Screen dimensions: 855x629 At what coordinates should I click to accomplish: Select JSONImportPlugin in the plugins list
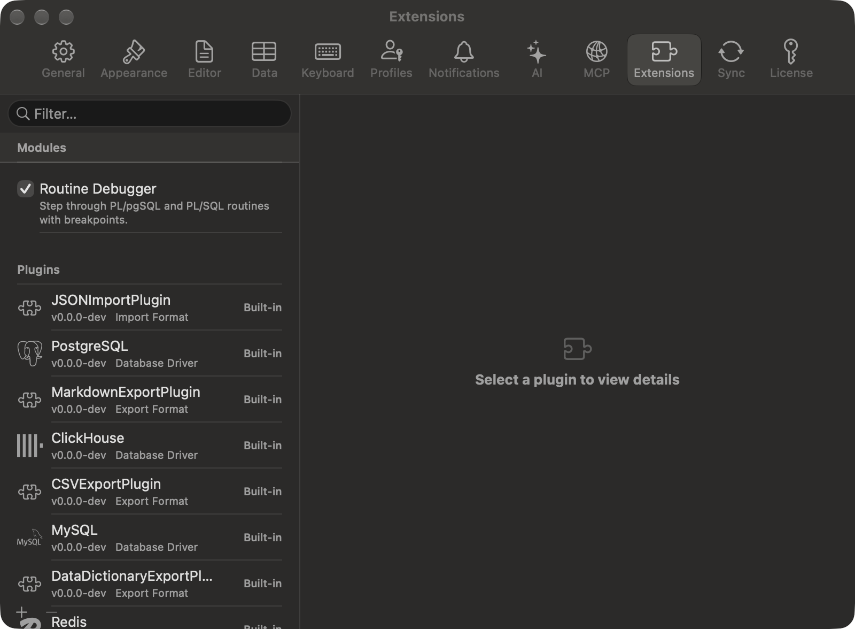[x=150, y=308]
